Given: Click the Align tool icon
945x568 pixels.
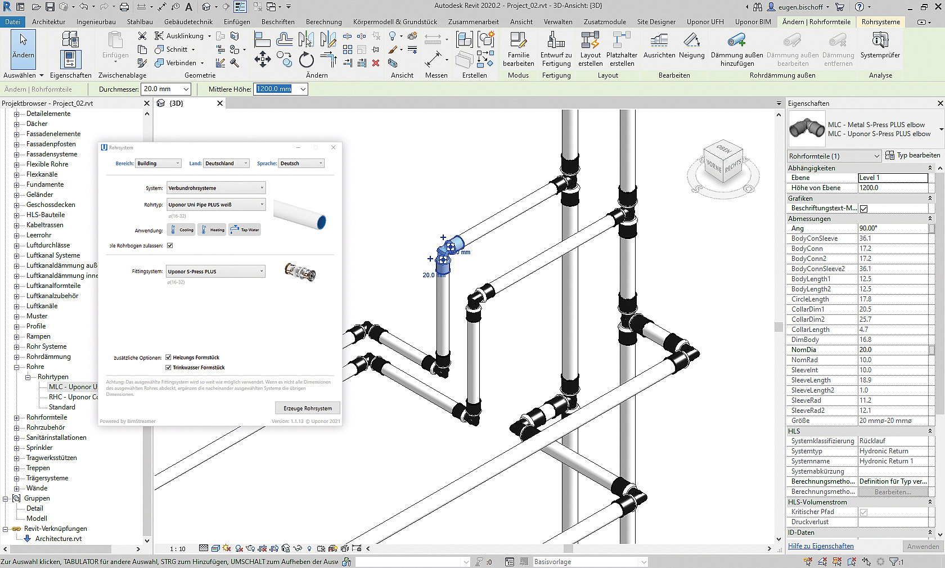Looking at the screenshot, I should click(x=262, y=39).
